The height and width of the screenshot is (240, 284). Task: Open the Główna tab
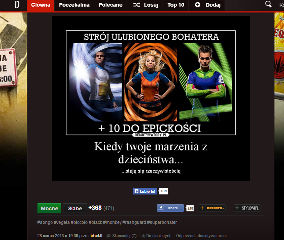pos(40,5)
